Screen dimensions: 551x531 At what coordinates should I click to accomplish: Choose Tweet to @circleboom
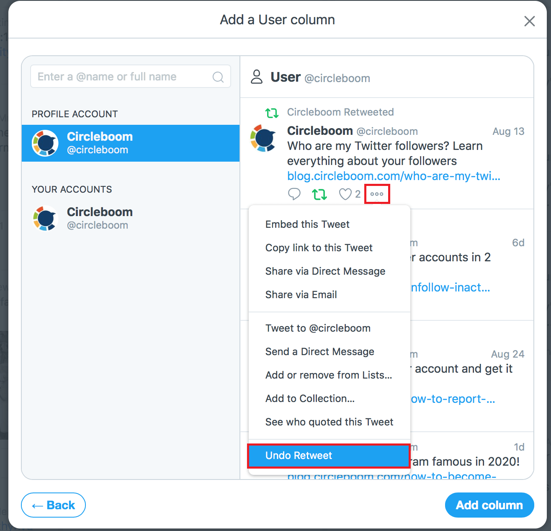pos(318,328)
